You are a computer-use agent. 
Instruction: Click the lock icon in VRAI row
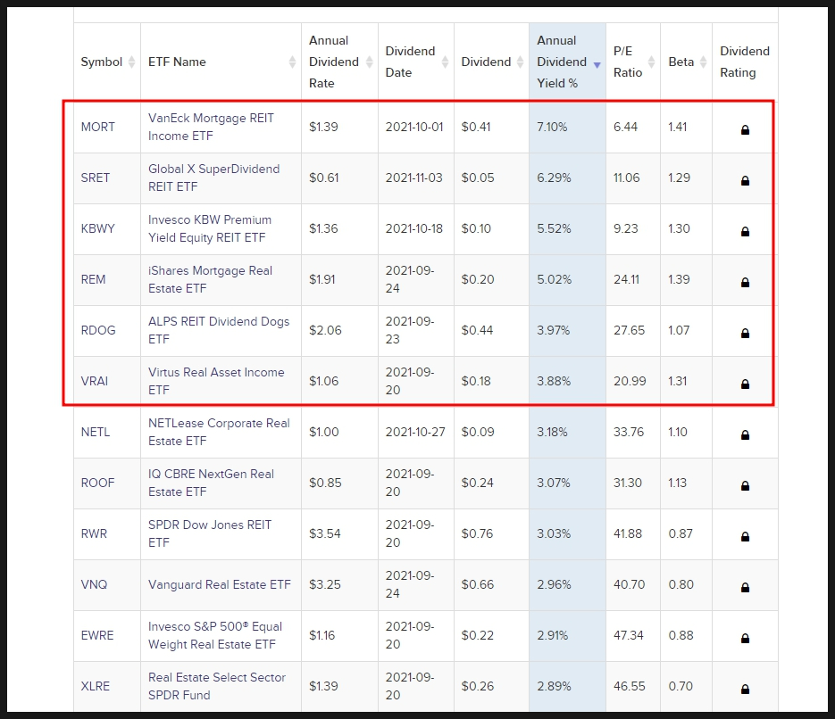[745, 384]
